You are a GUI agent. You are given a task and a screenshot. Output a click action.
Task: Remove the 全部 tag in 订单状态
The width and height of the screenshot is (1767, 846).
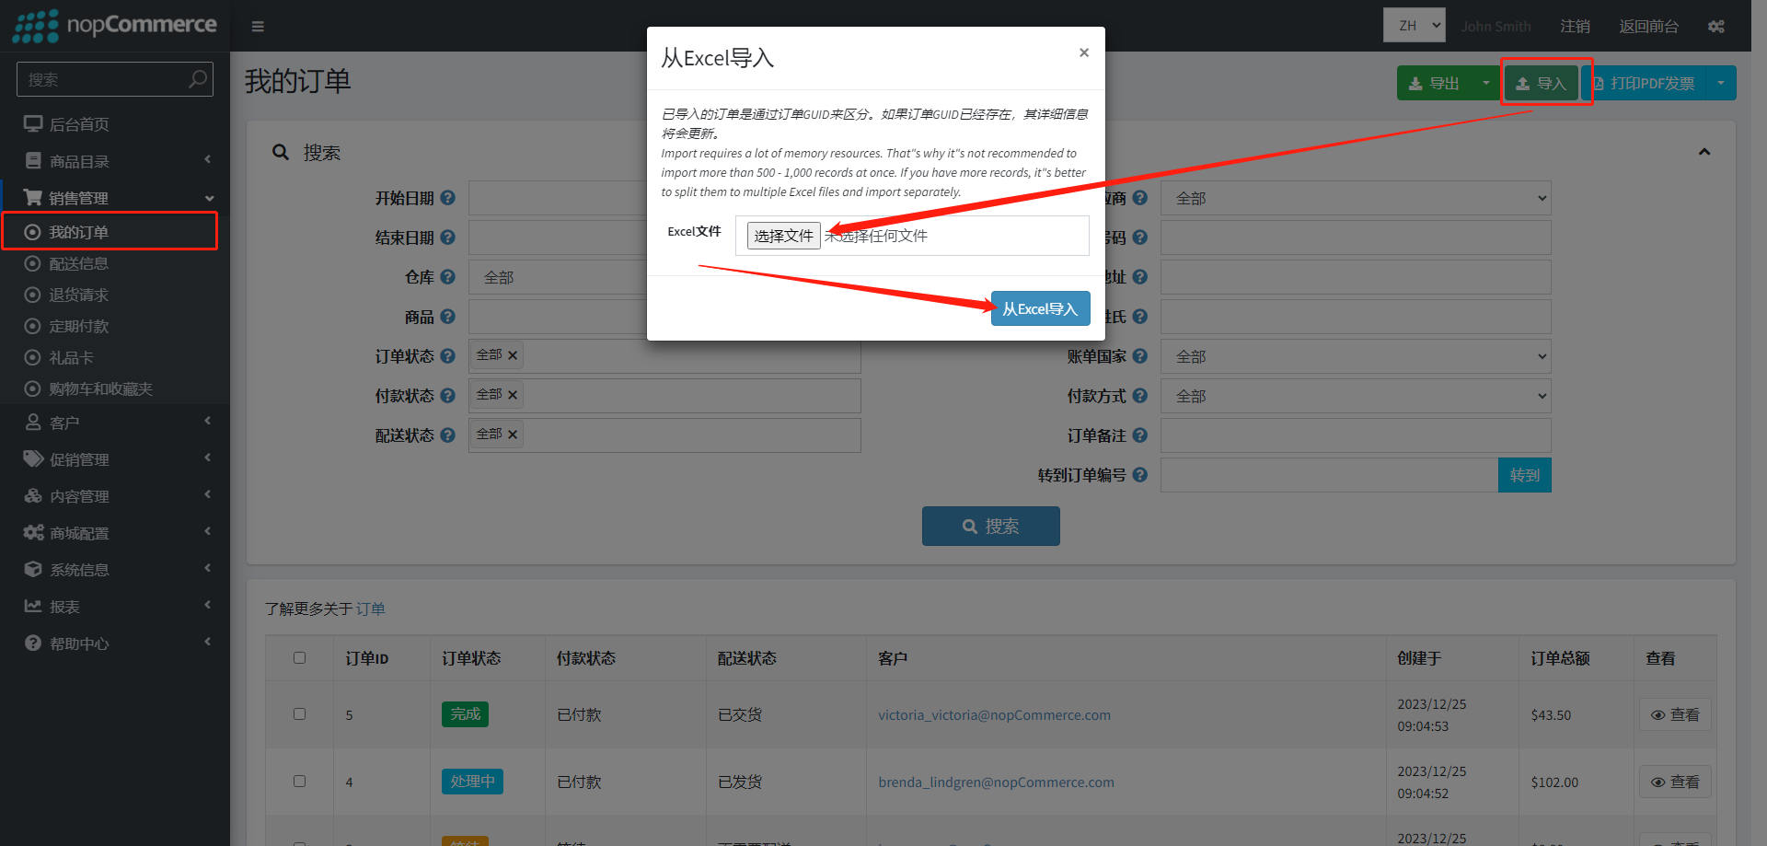pos(513,355)
